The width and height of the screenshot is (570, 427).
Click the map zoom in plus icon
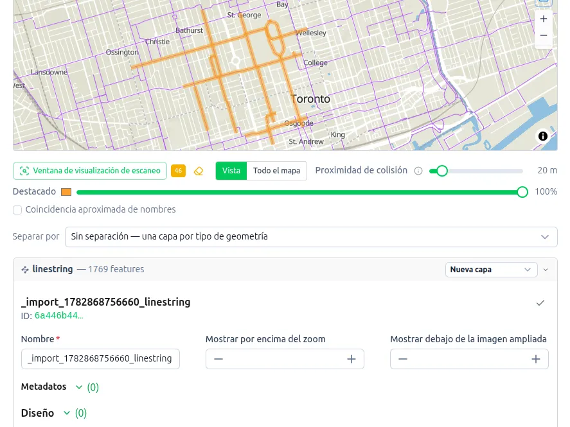tap(544, 19)
